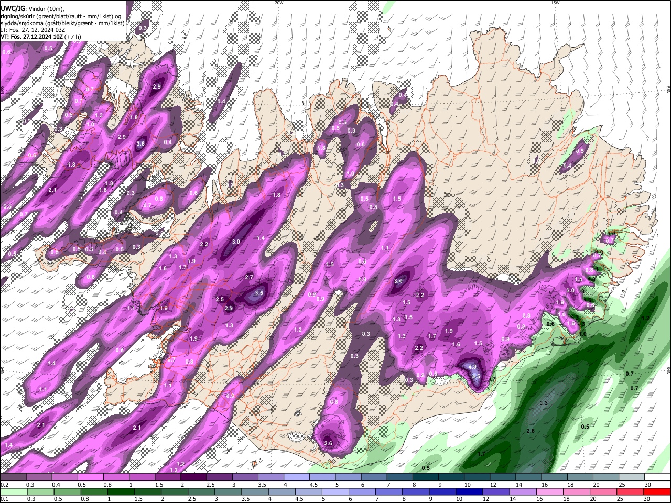Viewport: 671px width, 503px height.
Task: Click the 3.6 snowfall value on the map
Action: coord(140,144)
